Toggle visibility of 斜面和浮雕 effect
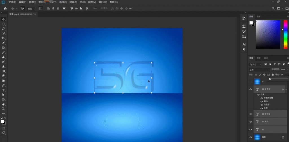 pos(262,98)
